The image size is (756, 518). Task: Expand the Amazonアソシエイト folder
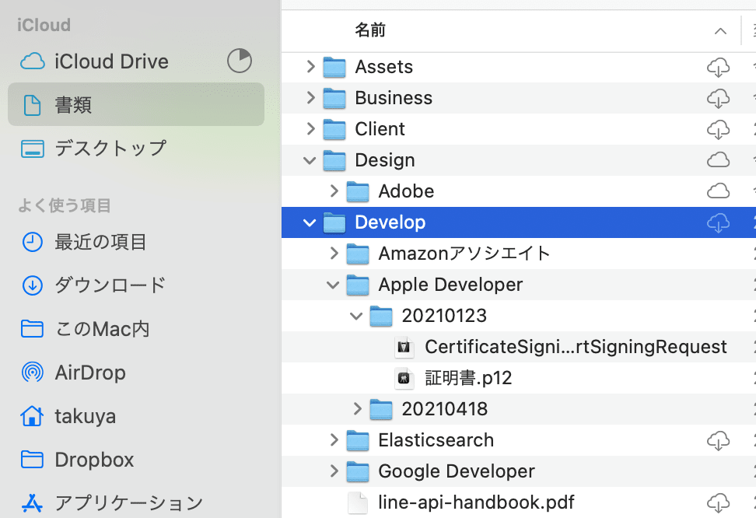click(334, 254)
